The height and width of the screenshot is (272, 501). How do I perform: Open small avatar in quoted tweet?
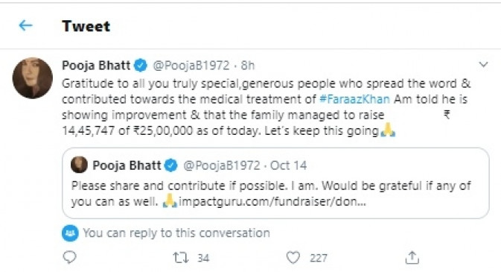point(79,165)
